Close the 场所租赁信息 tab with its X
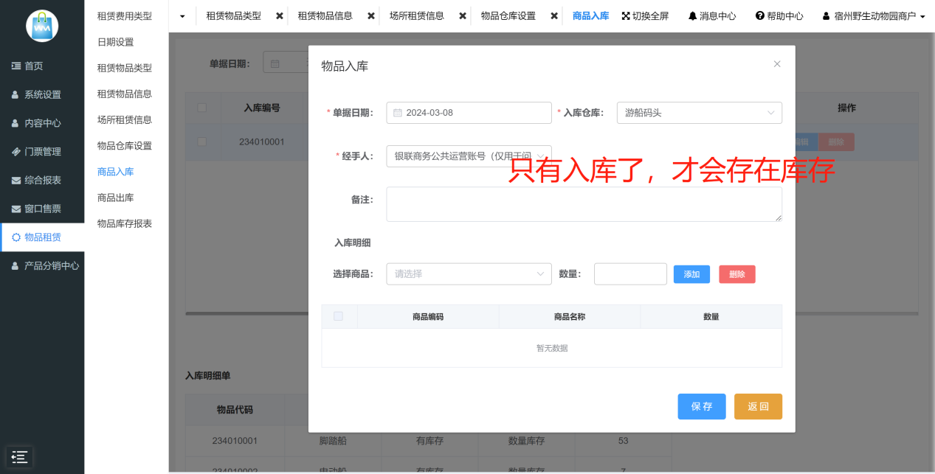Image resolution: width=935 pixels, height=474 pixels. pos(463,15)
